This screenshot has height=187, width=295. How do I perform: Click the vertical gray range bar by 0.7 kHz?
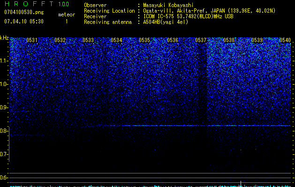click(9, 144)
